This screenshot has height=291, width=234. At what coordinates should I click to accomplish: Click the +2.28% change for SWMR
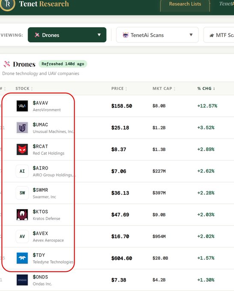click(x=206, y=193)
